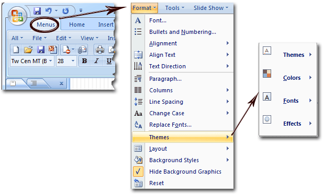The height and width of the screenshot is (195, 323).
Task: Open the Tools menu
Action: pyautogui.click(x=175, y=8)
